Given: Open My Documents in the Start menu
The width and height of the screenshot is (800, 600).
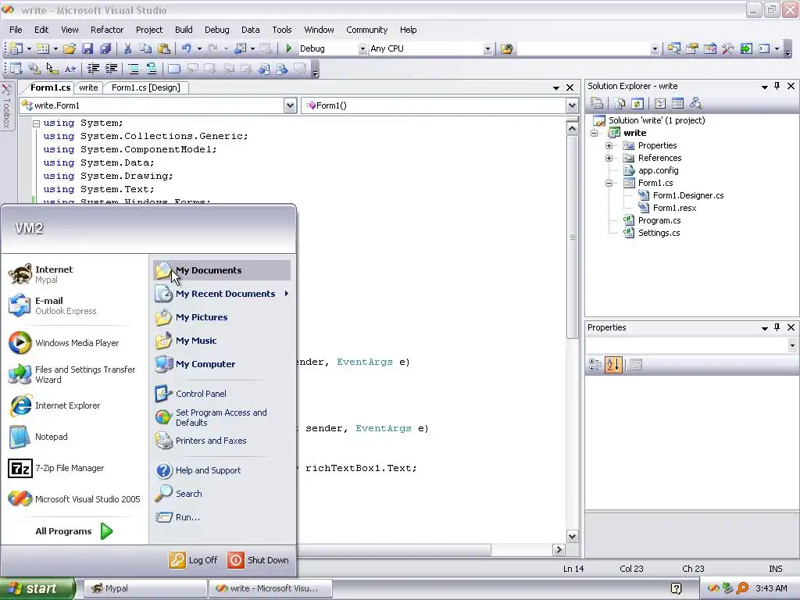Looking at the screenshot, I should click(x=222, y=270).
